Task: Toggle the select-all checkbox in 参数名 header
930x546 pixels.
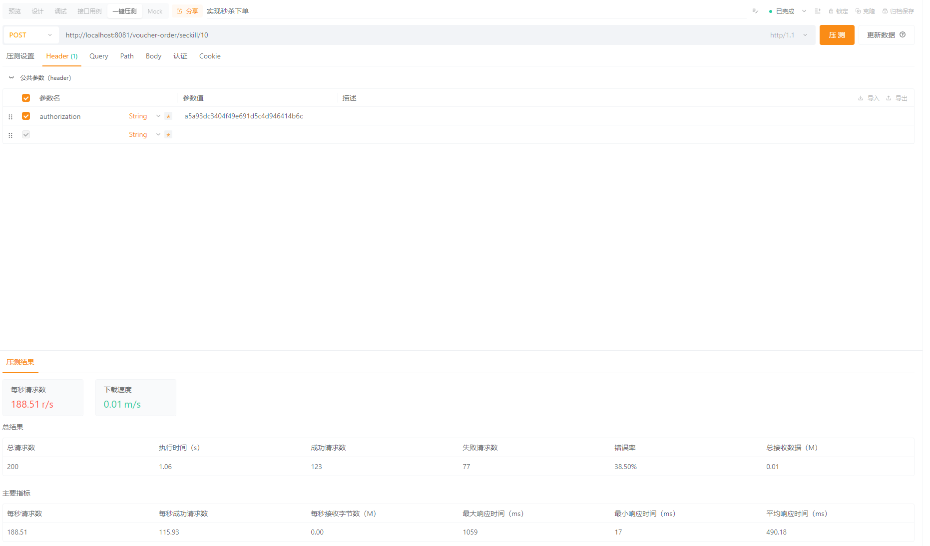Action: [26, 98]
